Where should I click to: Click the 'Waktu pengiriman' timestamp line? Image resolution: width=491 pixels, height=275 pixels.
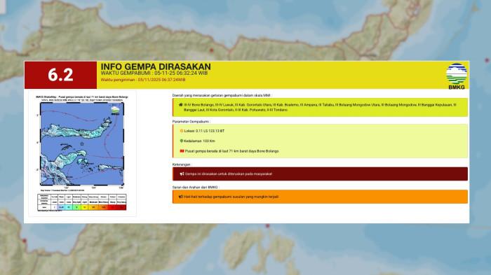coord(143,80)
